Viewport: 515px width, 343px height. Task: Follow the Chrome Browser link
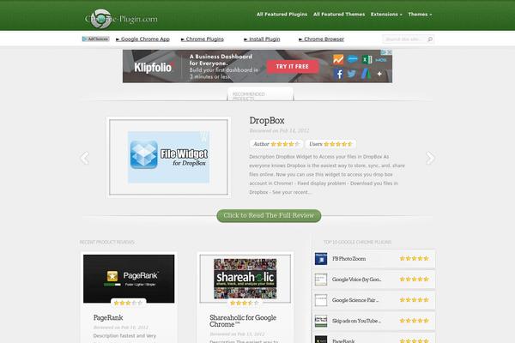coord(321,39)
